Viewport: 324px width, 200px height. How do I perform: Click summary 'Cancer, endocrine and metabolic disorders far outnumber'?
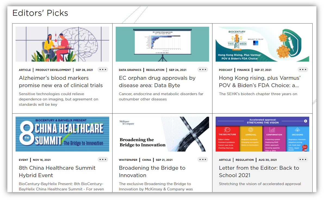[161, 96]
